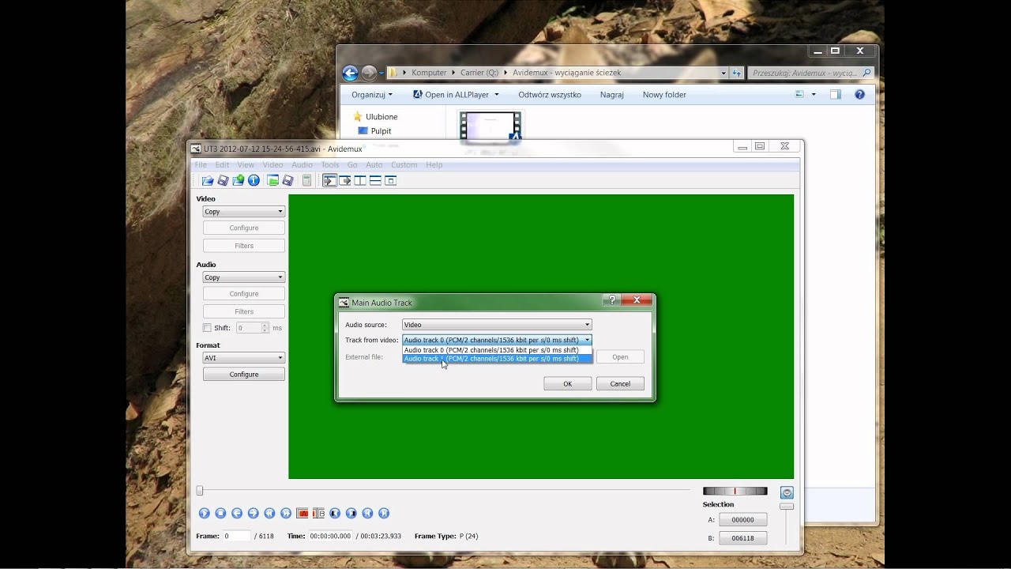Image resolution: width=1011 pixels, height=569 pixels.
Task: Select the Top and bottom preview icon
Action: pos(375,181)
